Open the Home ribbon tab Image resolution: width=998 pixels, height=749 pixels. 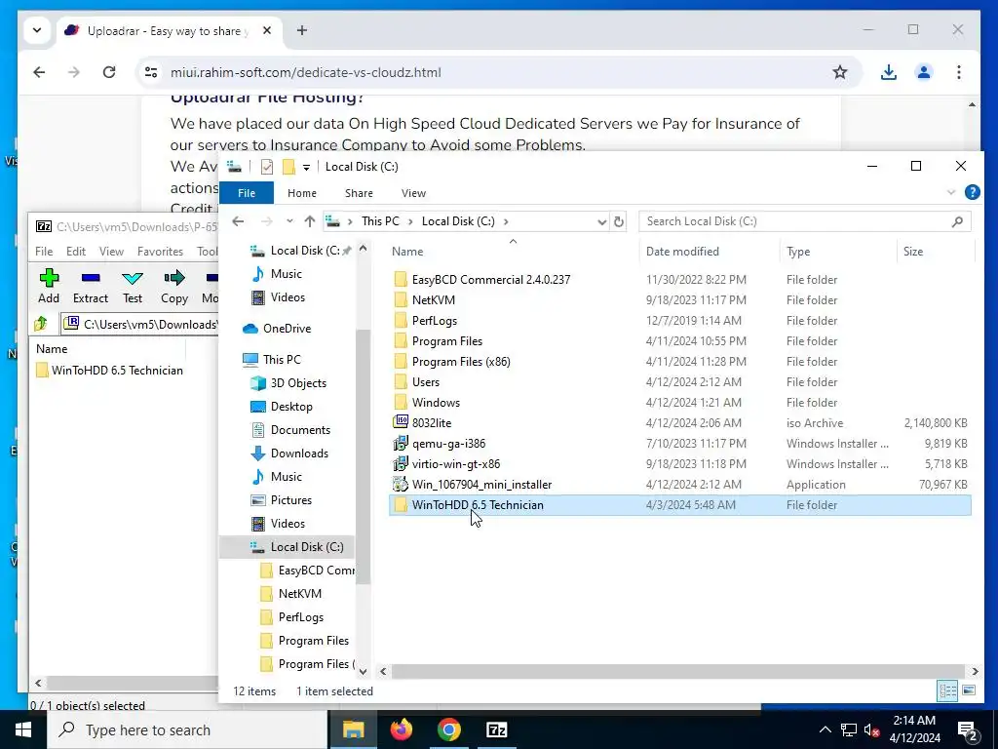tap(302, 193)
